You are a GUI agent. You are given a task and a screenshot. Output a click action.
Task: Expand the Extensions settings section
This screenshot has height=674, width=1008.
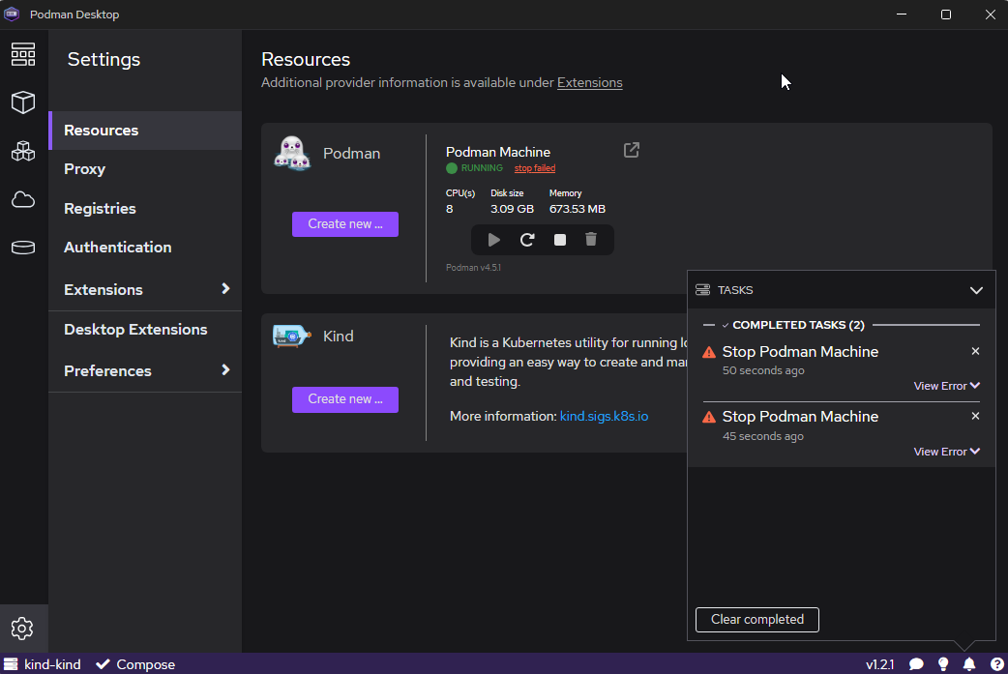(144, 288)
